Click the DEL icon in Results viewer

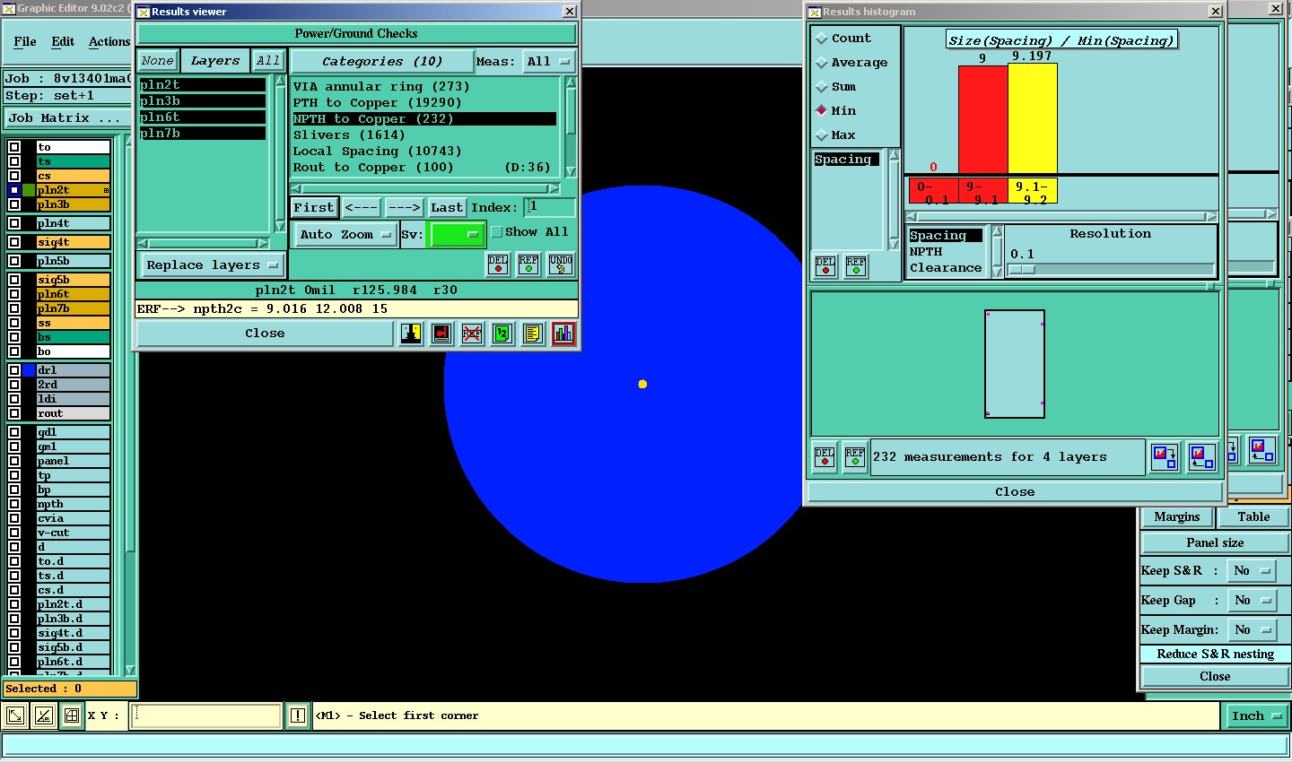(498, 264)
